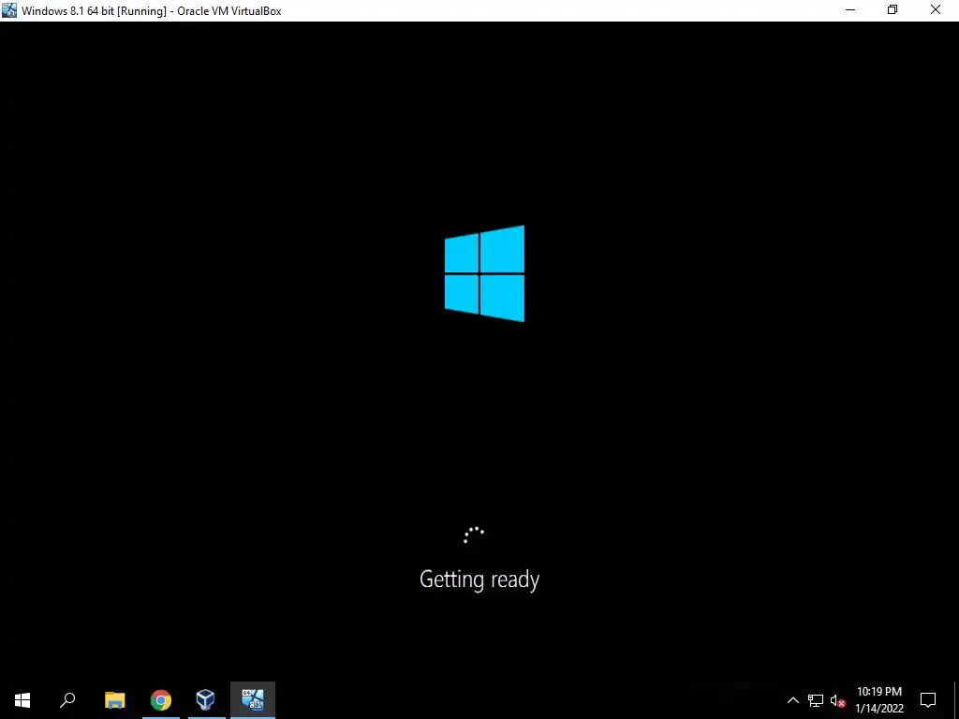Minimize the VirtualBox VM window

[x=850, y=10]
